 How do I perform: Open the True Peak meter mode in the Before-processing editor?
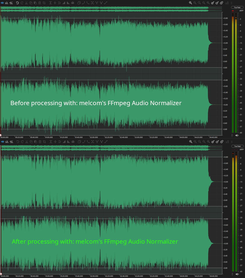click(x=237, y=8)
